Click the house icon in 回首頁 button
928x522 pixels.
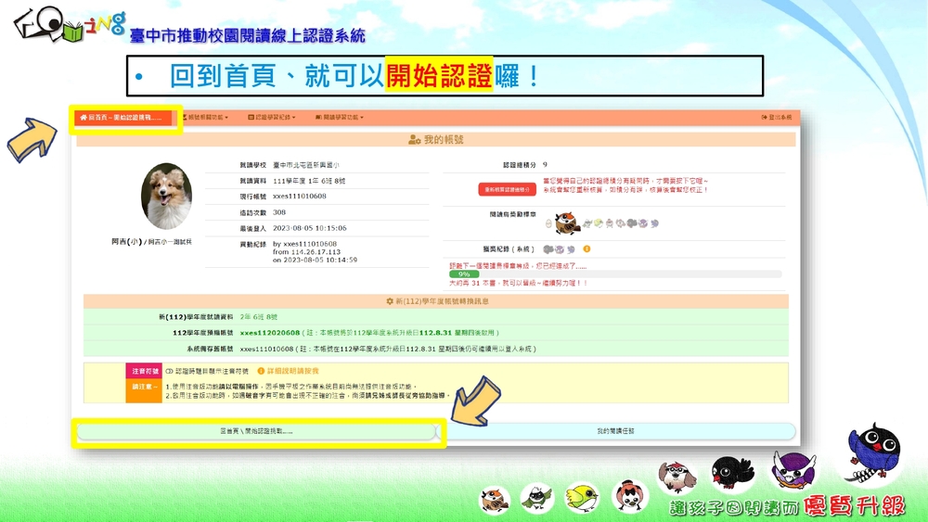coord(84,118)
